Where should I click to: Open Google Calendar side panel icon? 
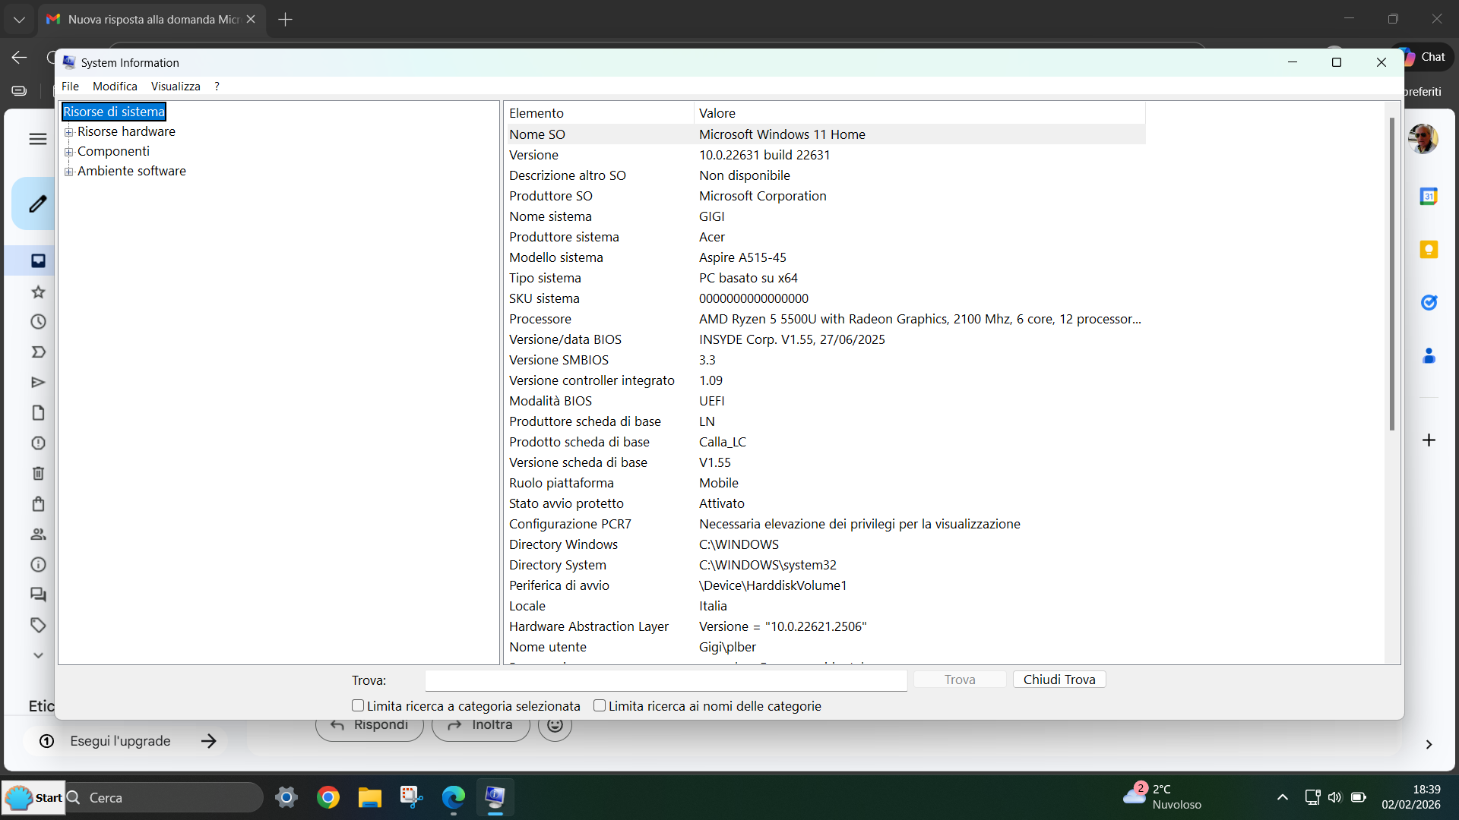[1429, 197]
